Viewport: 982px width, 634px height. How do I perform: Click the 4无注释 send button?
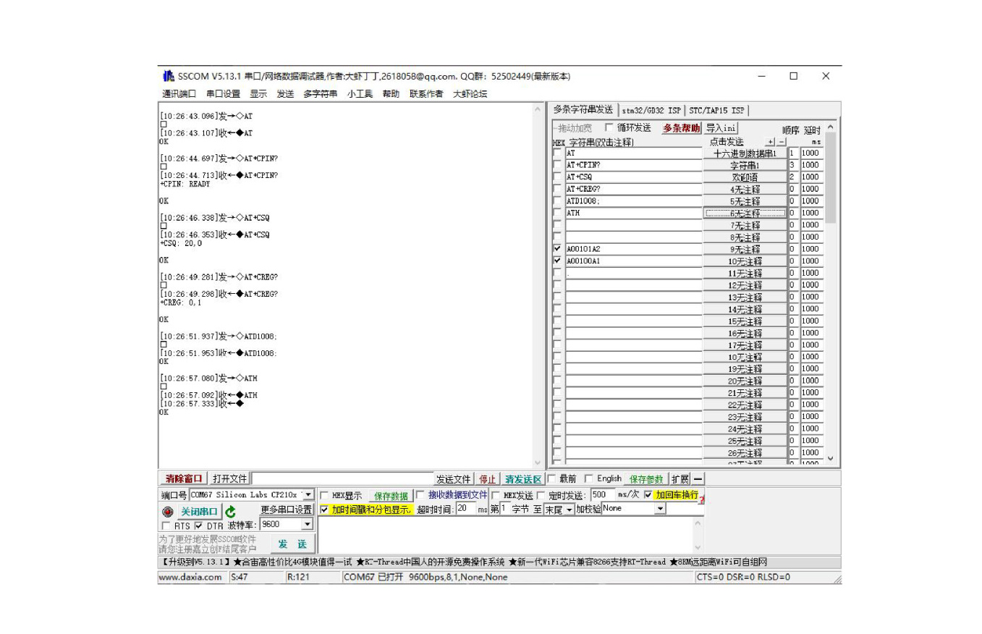coord(745,189)
